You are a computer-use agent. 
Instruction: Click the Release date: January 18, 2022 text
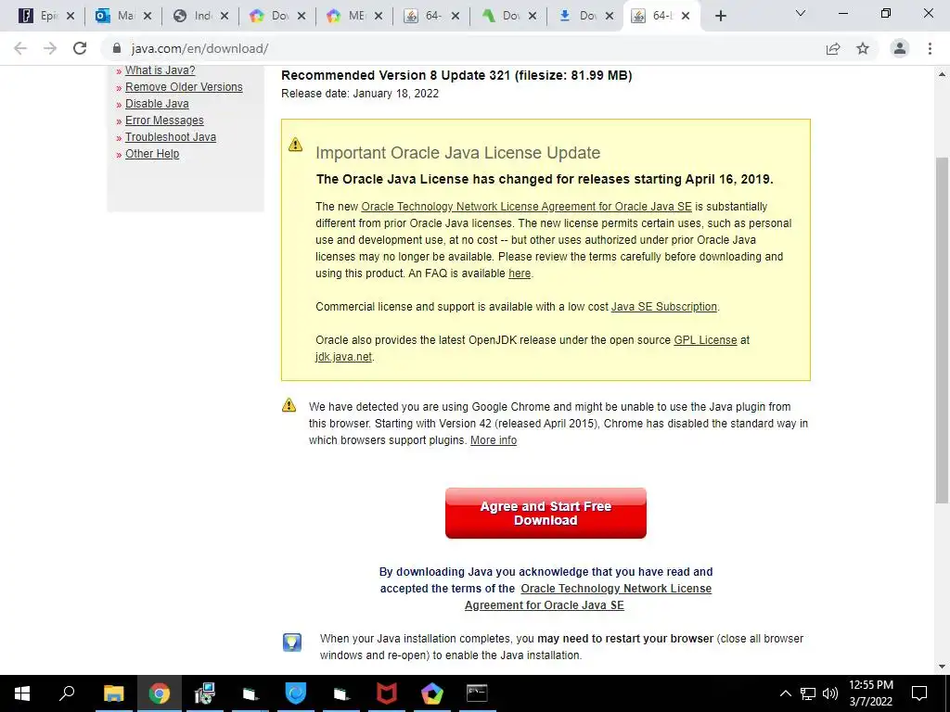(360, 94)
